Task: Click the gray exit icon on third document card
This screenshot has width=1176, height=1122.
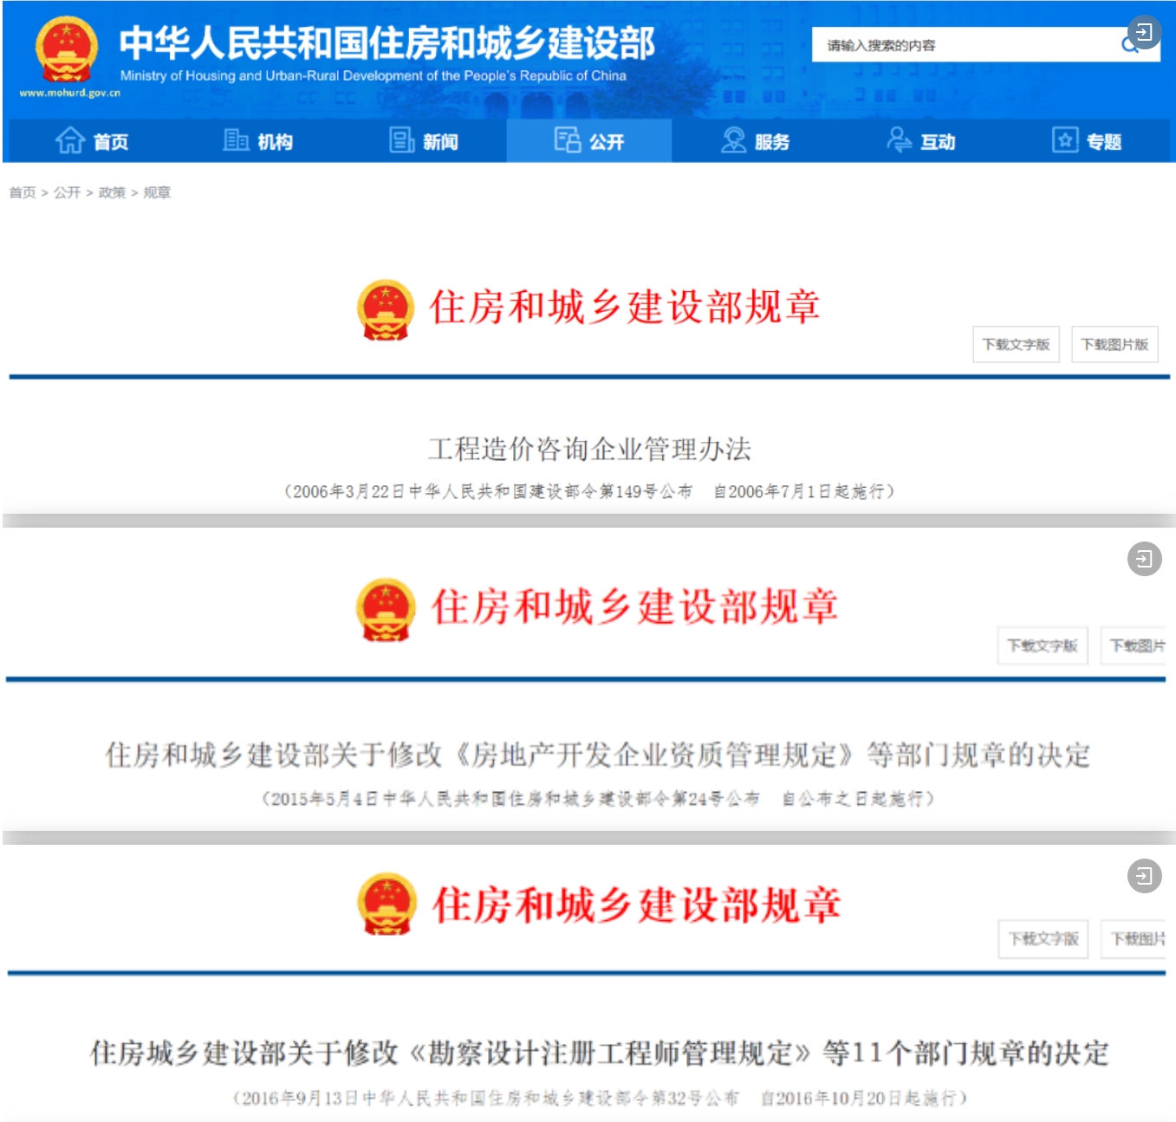Action: click(x=1144, y=876)
